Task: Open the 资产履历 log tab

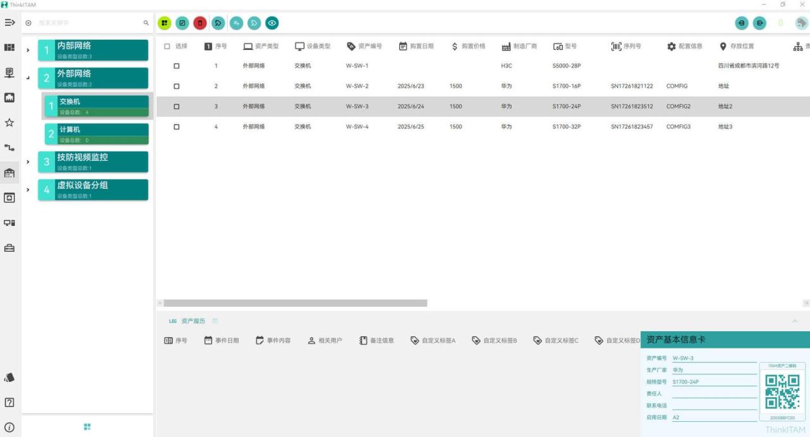Action: (x=192, y=321)
